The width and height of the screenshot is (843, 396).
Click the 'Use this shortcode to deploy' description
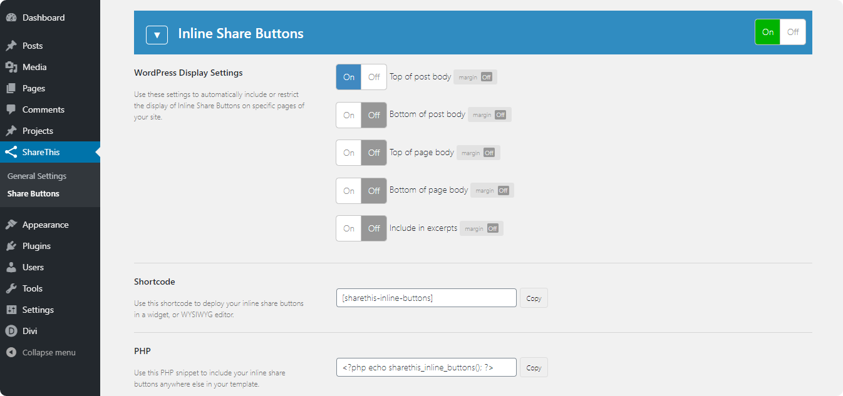[x=219, y=309]
